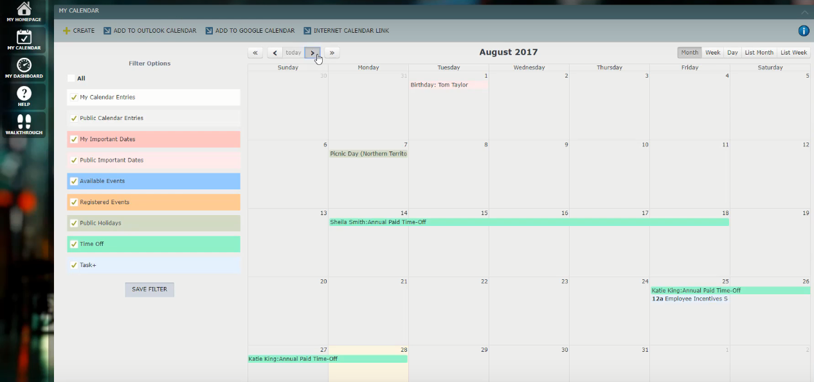Disable the Registered Events filter

coord(73,202)
